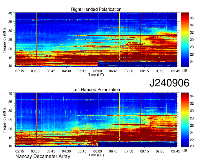Click the "08:15" time tick under the Right Handed plot

144,71
